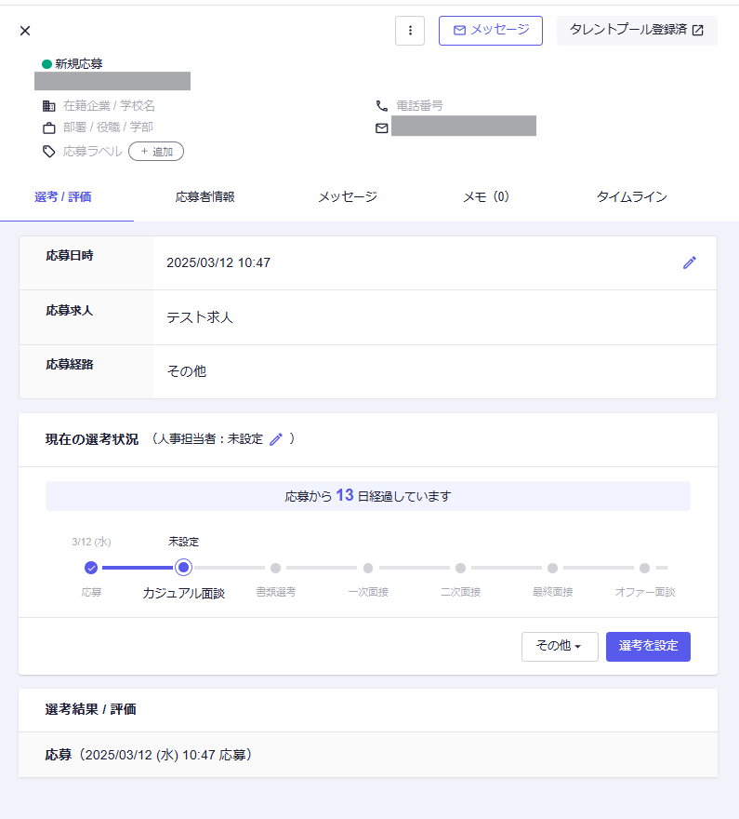Viewport: 739px width, 819px height.
Task: Edit 人事担当者 with the pencil icon
Action: [x=276, y=439]
